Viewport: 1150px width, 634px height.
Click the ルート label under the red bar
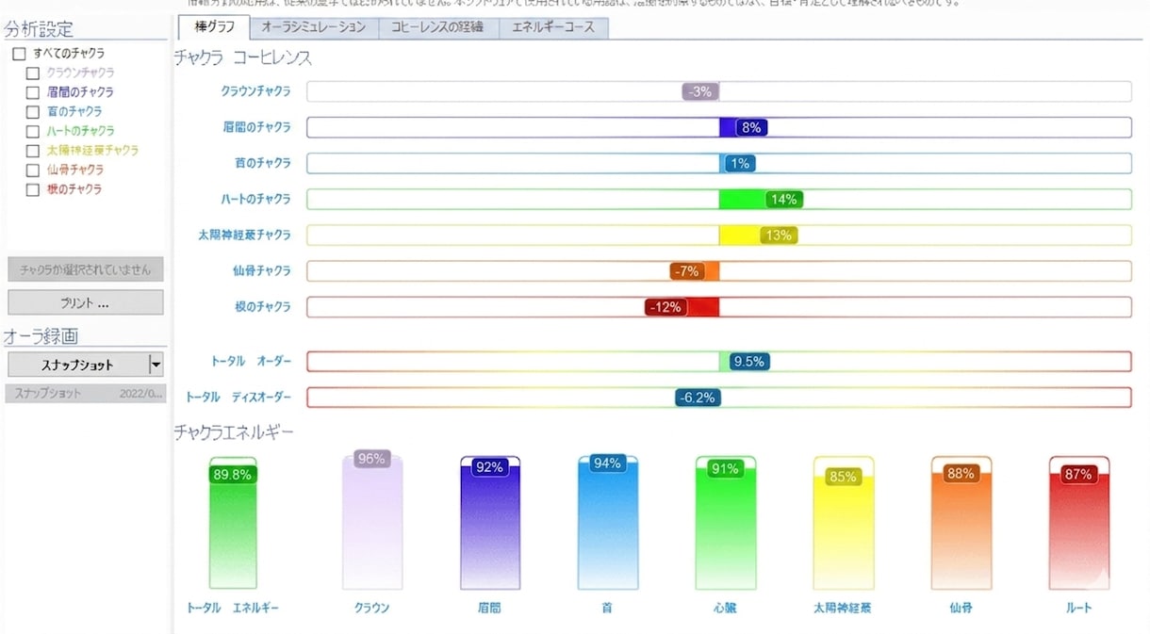tap(1079, 608)
